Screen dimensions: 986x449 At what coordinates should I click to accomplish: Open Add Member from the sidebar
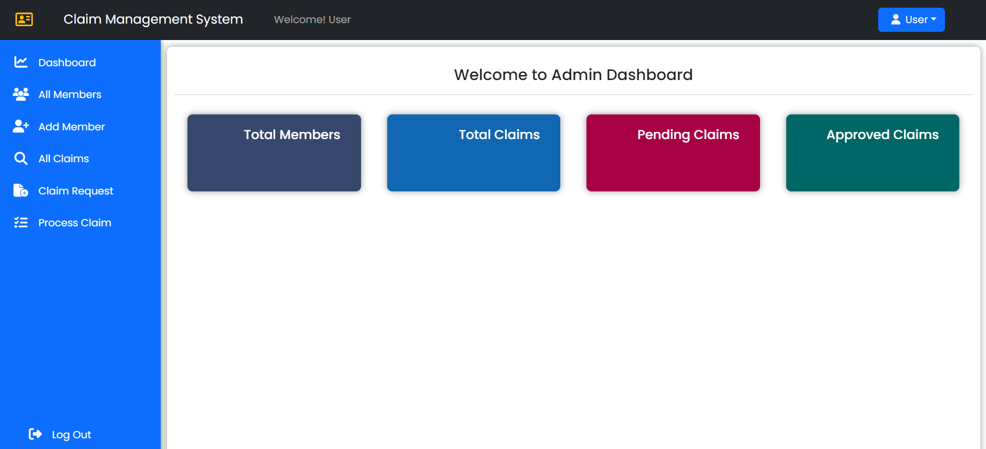tap(71, 127)
